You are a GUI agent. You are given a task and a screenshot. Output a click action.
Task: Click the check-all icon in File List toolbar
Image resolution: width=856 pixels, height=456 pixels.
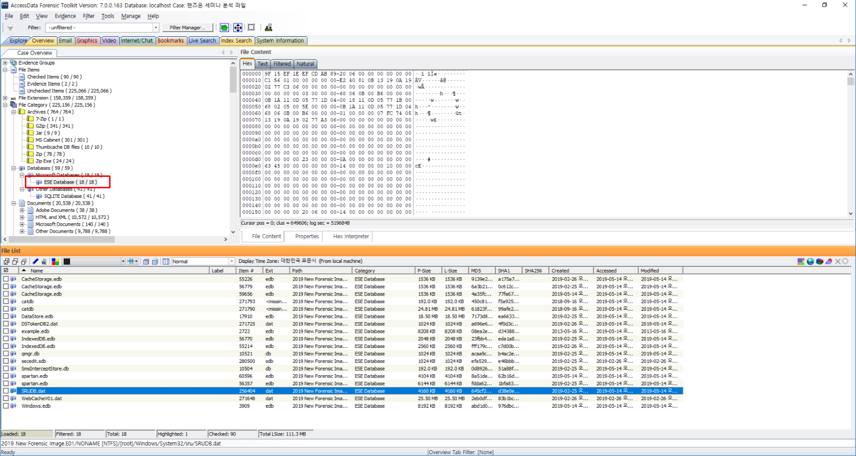[x=7, y=261]
